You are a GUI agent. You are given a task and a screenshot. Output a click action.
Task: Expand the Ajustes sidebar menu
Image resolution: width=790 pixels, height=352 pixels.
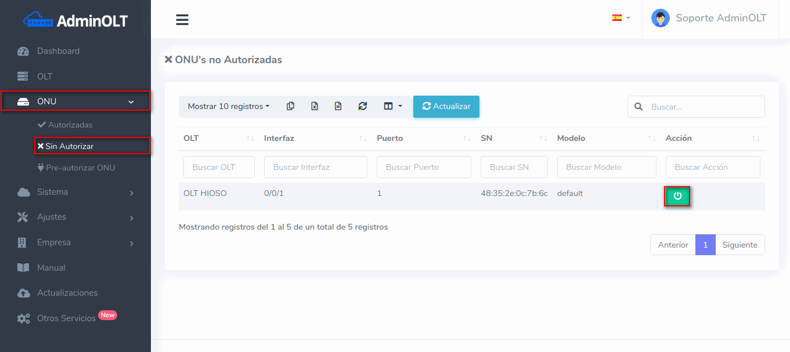click(75, 217)
